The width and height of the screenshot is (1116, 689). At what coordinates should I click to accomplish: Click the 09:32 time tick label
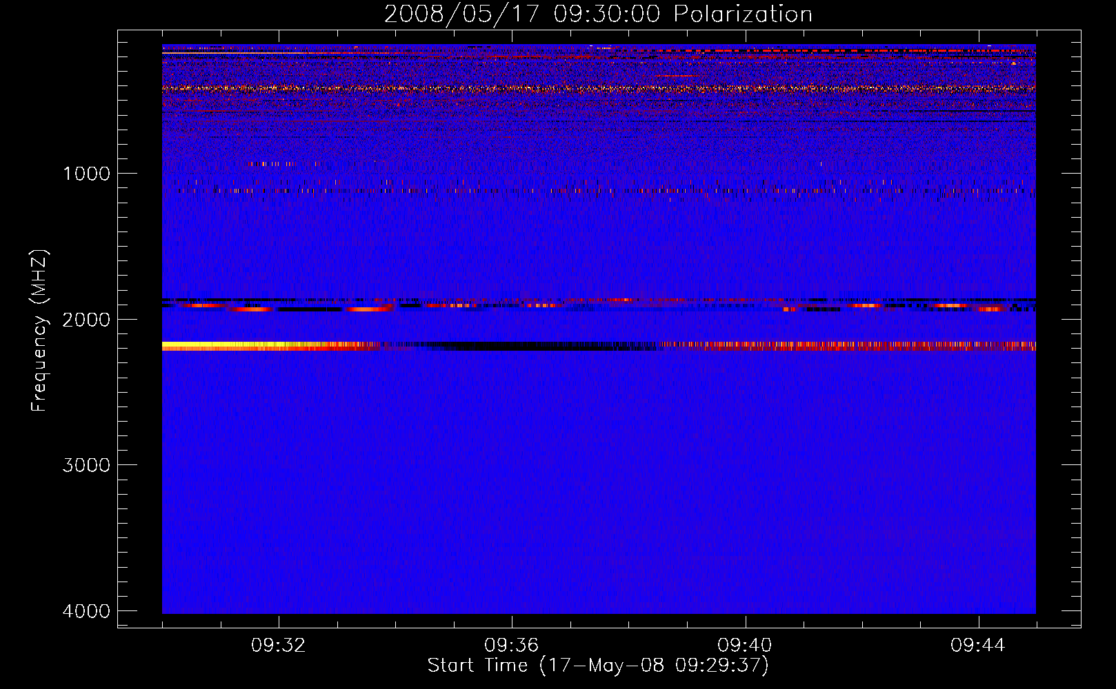coord(279,646)
